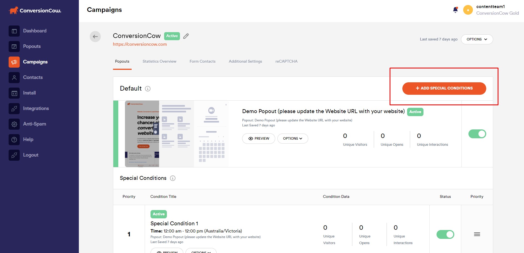This screenshot has width=524, height=253.
Task: Click Add Special Conditions button
Action: click(444, 88)
